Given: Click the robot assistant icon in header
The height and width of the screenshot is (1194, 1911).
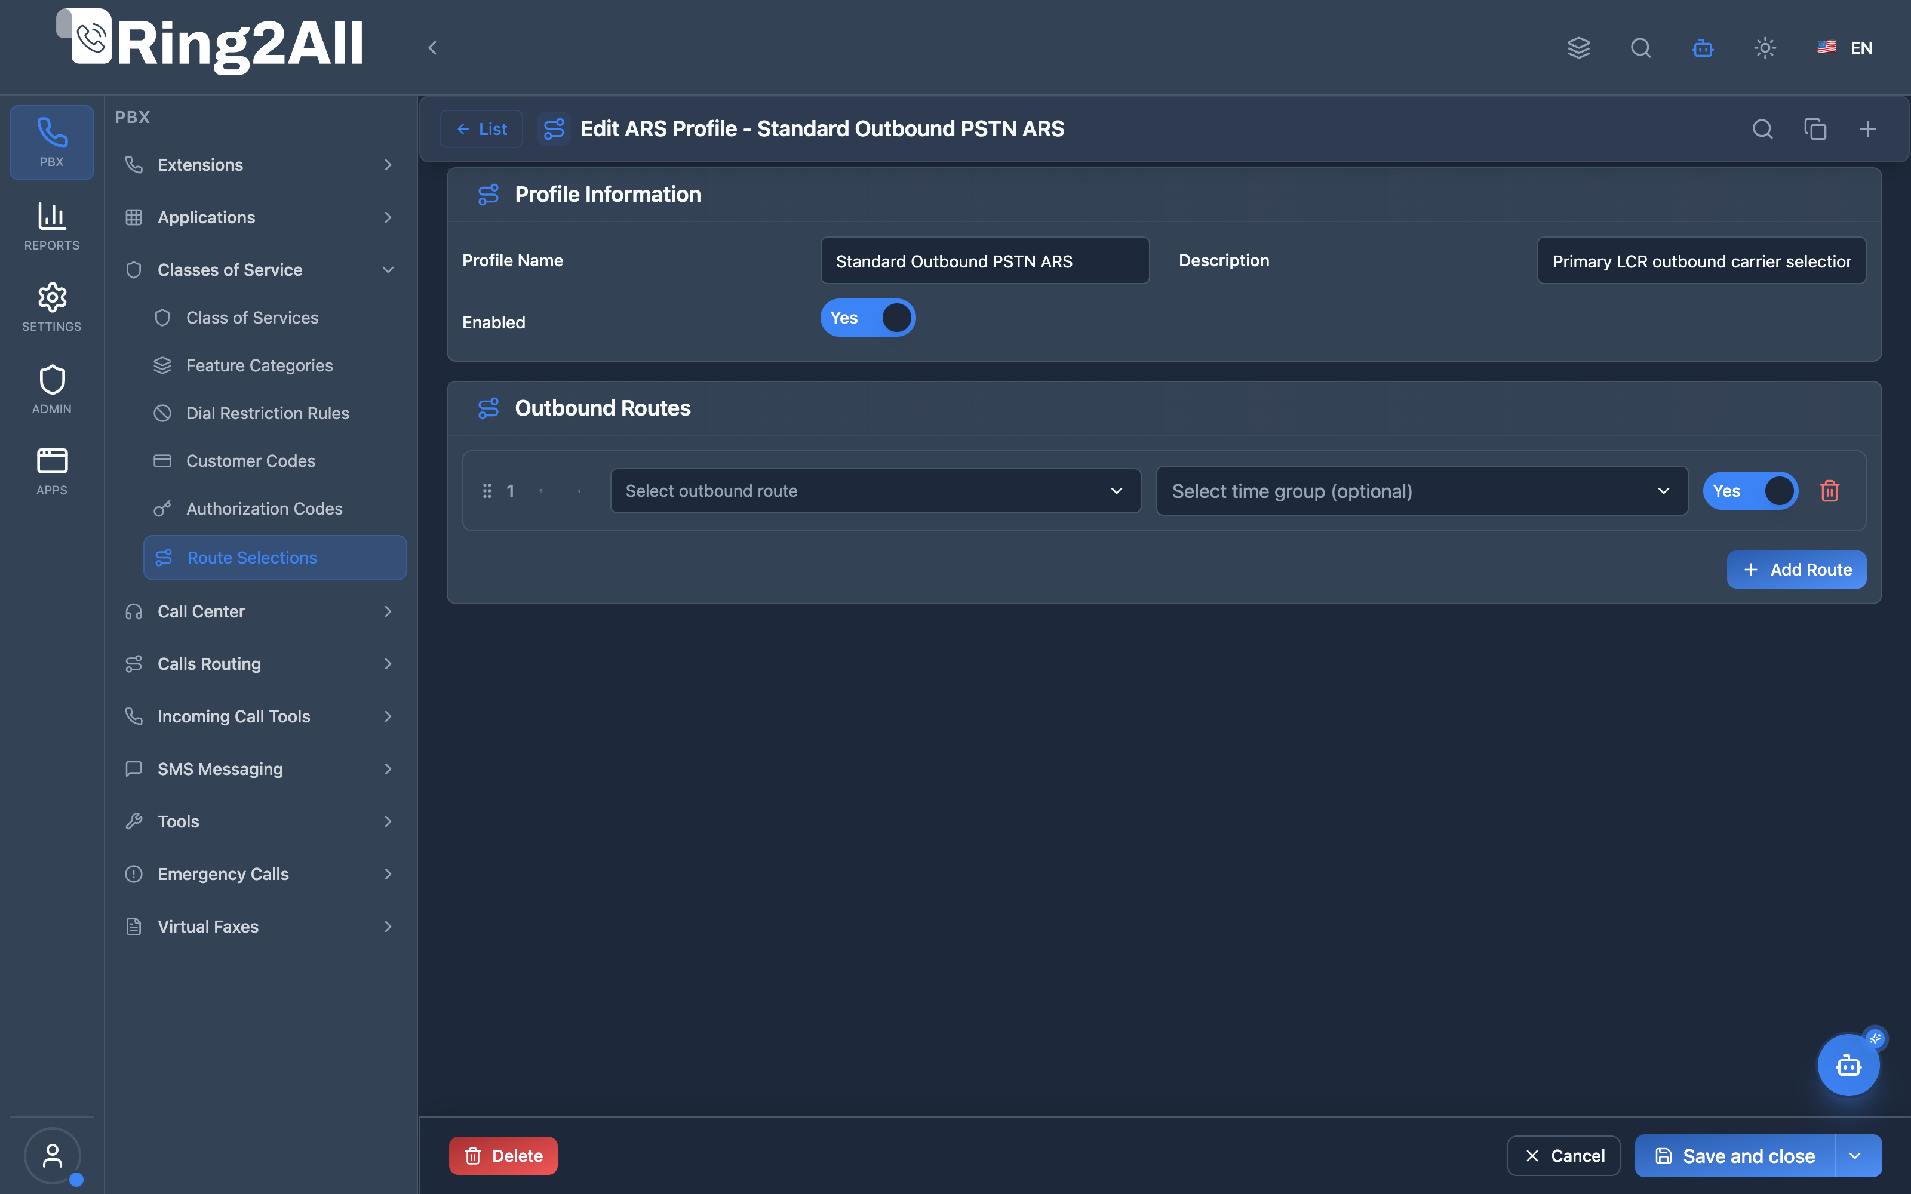Looking at the screenshot, I should [1703, 47].
